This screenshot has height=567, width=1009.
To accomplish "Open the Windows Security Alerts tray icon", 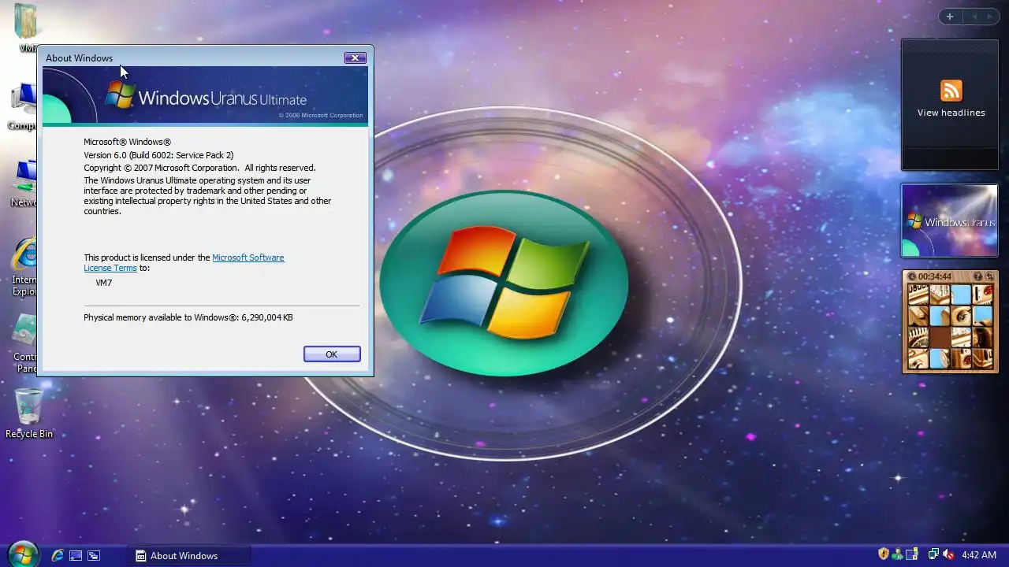I will (884, 554).
